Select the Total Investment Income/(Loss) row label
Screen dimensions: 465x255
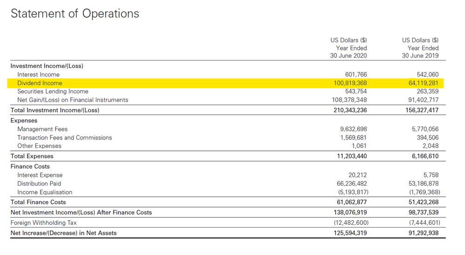click(x=55, y=110)
